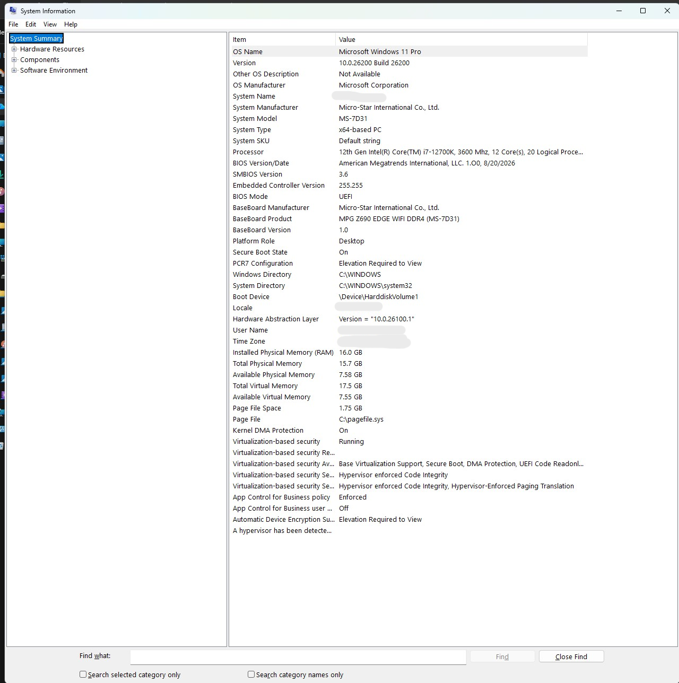Viewport: 679px width, 683px height.
Task: Select the Platform Role row label
Action: coord(254,241)
